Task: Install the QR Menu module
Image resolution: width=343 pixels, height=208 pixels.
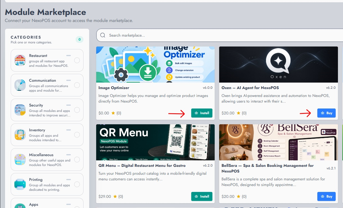Action: coord(202,196)
